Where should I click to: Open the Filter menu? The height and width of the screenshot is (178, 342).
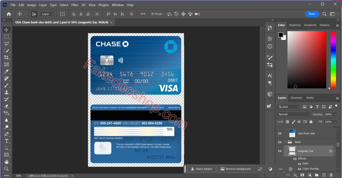(x=75, y=5)
